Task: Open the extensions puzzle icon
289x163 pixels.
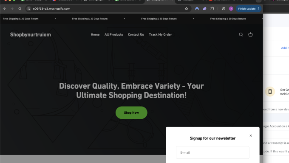Action: [212, 8]
